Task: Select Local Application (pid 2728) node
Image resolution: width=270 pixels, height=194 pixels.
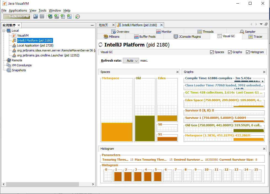Action: point(35,45)
